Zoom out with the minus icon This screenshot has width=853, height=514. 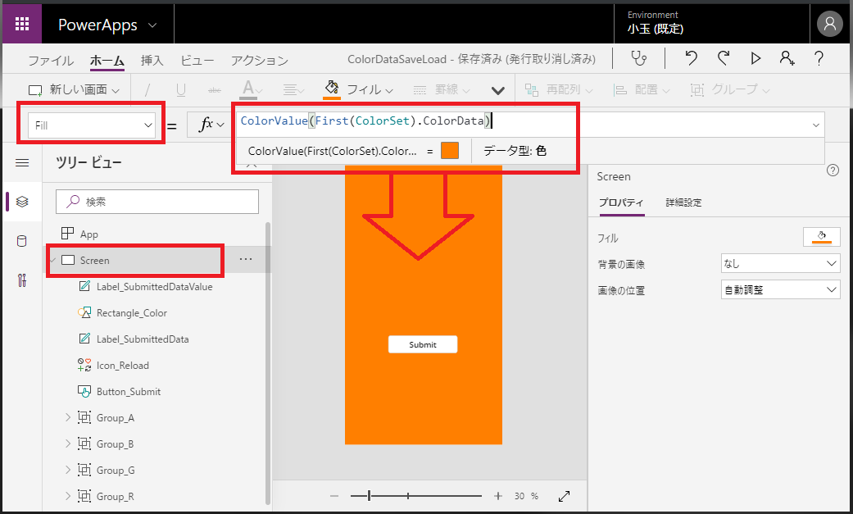coord(334,496)
